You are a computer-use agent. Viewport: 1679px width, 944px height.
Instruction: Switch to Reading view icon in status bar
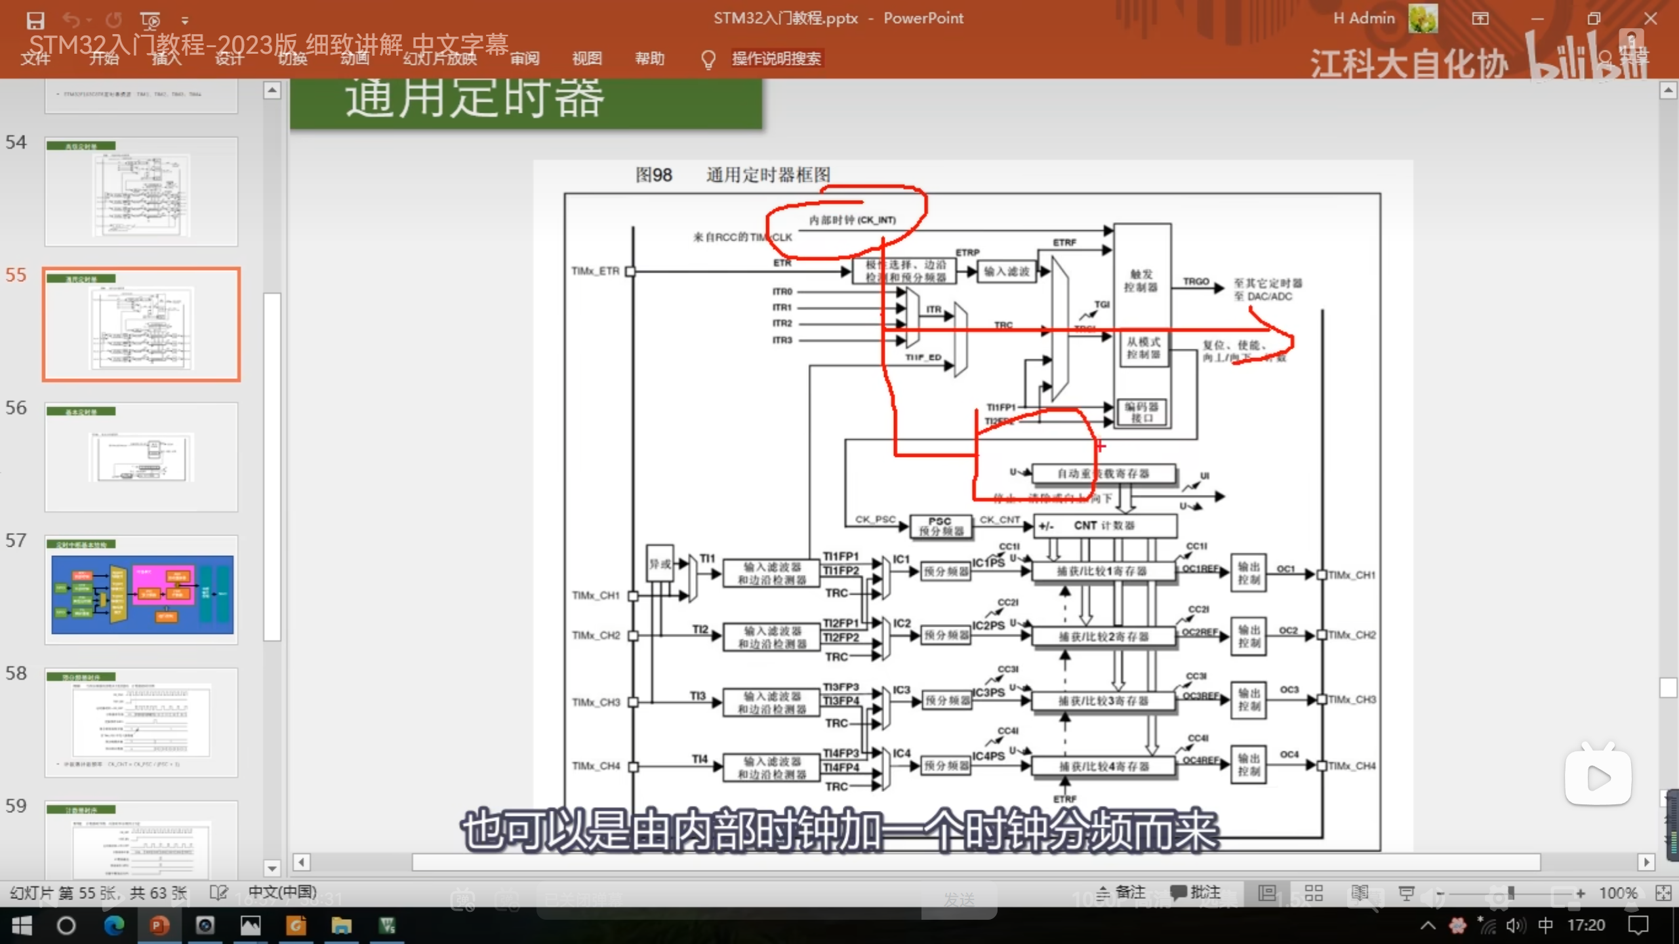click(1360, 893)
